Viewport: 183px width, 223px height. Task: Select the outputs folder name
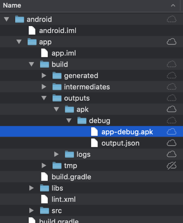(x=77, y=98)
